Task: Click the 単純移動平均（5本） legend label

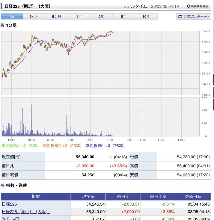Action: (x=20, y=146)
